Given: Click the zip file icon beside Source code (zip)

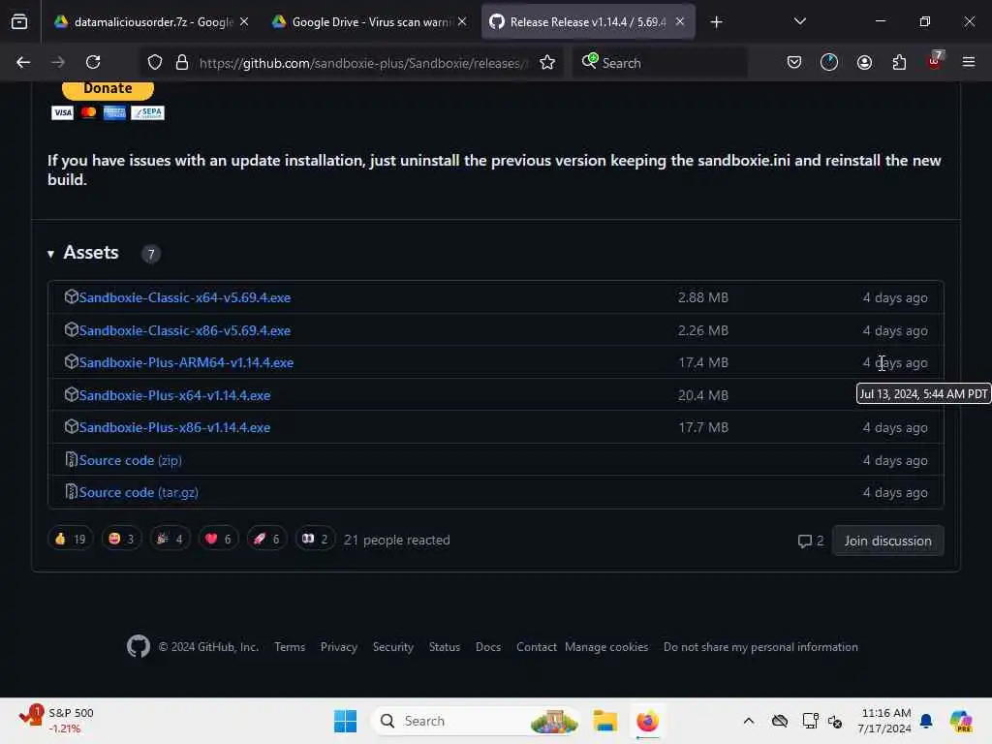Looking at the screenshot, I should pyautogui.click(x=71, y=459).
